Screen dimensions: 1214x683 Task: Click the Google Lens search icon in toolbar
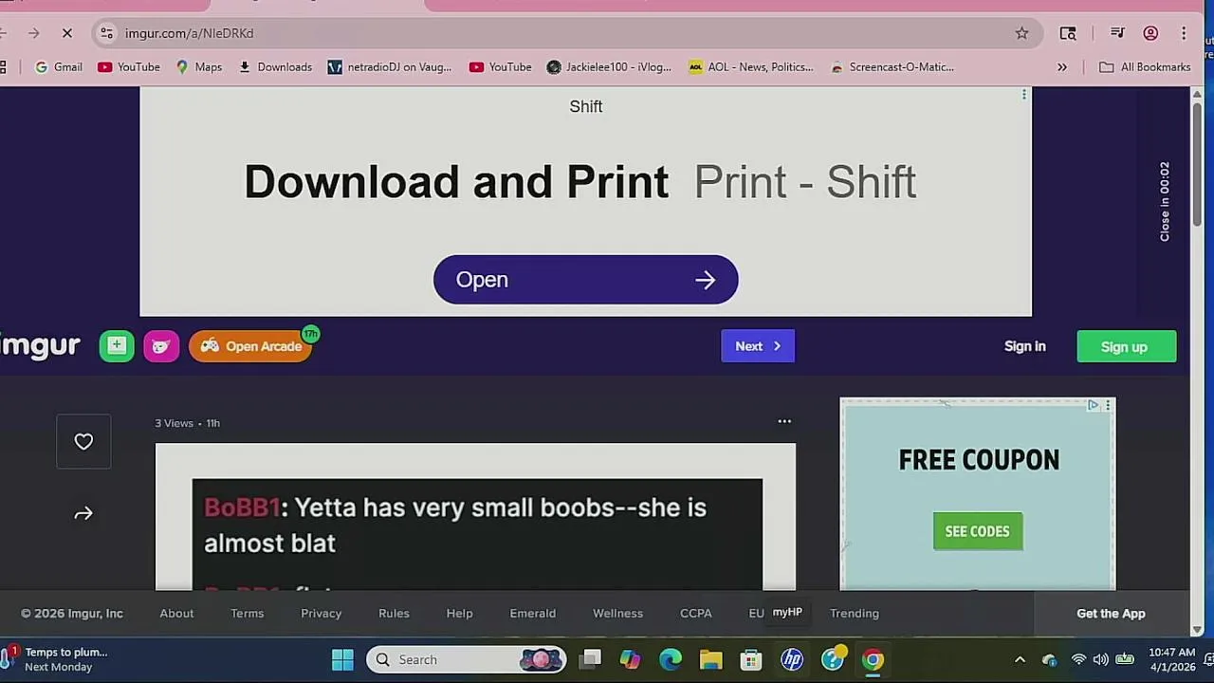point(1068,33)
